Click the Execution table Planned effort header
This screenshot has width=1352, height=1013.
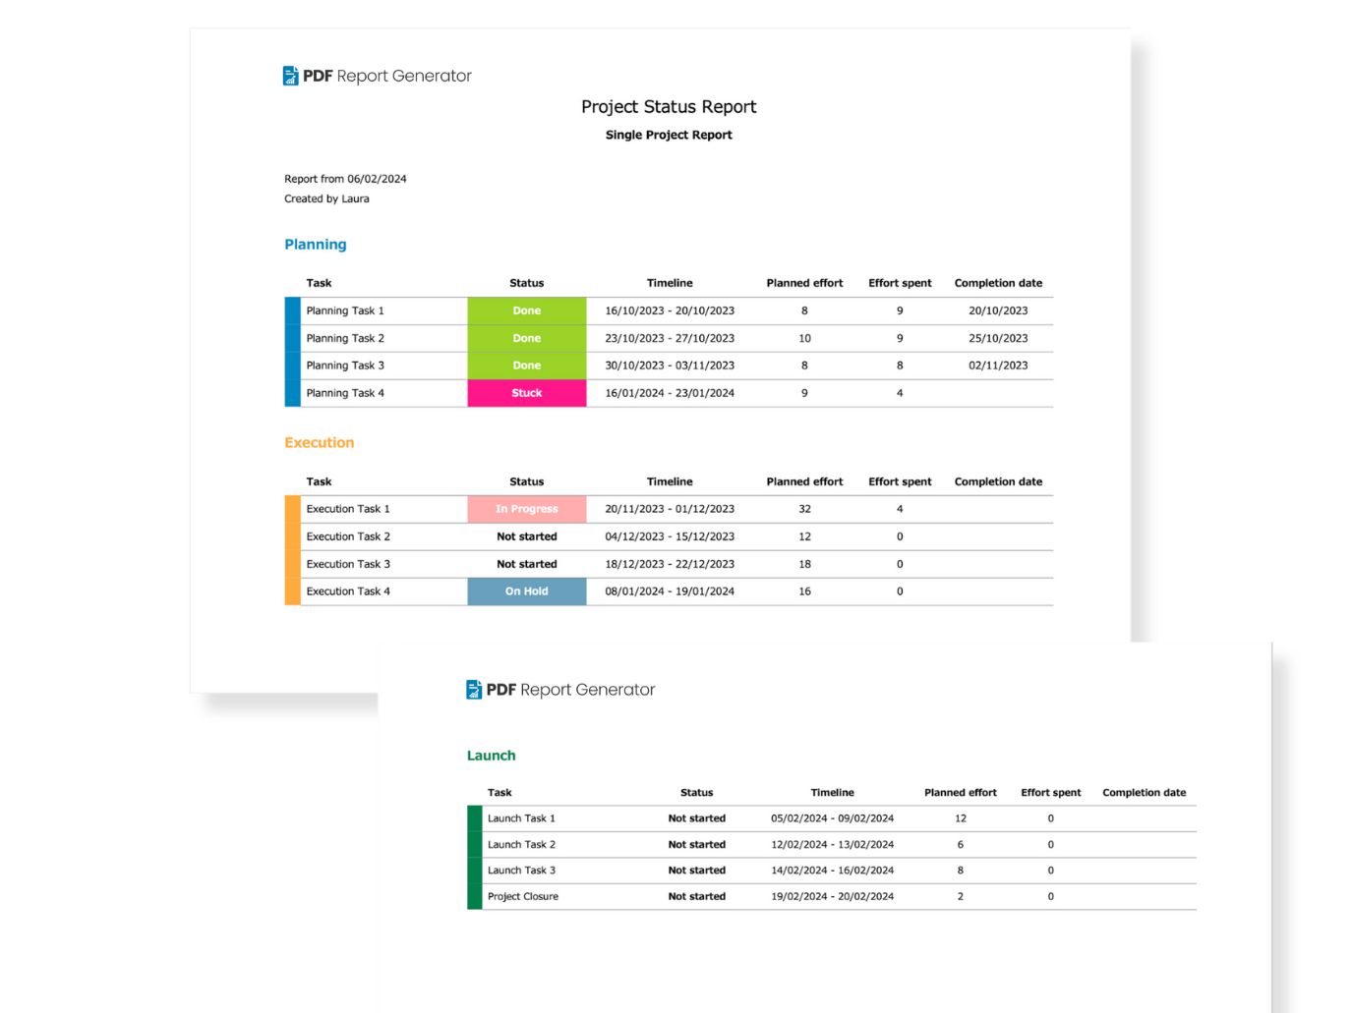pyautogui.click(x=804, y=481)
